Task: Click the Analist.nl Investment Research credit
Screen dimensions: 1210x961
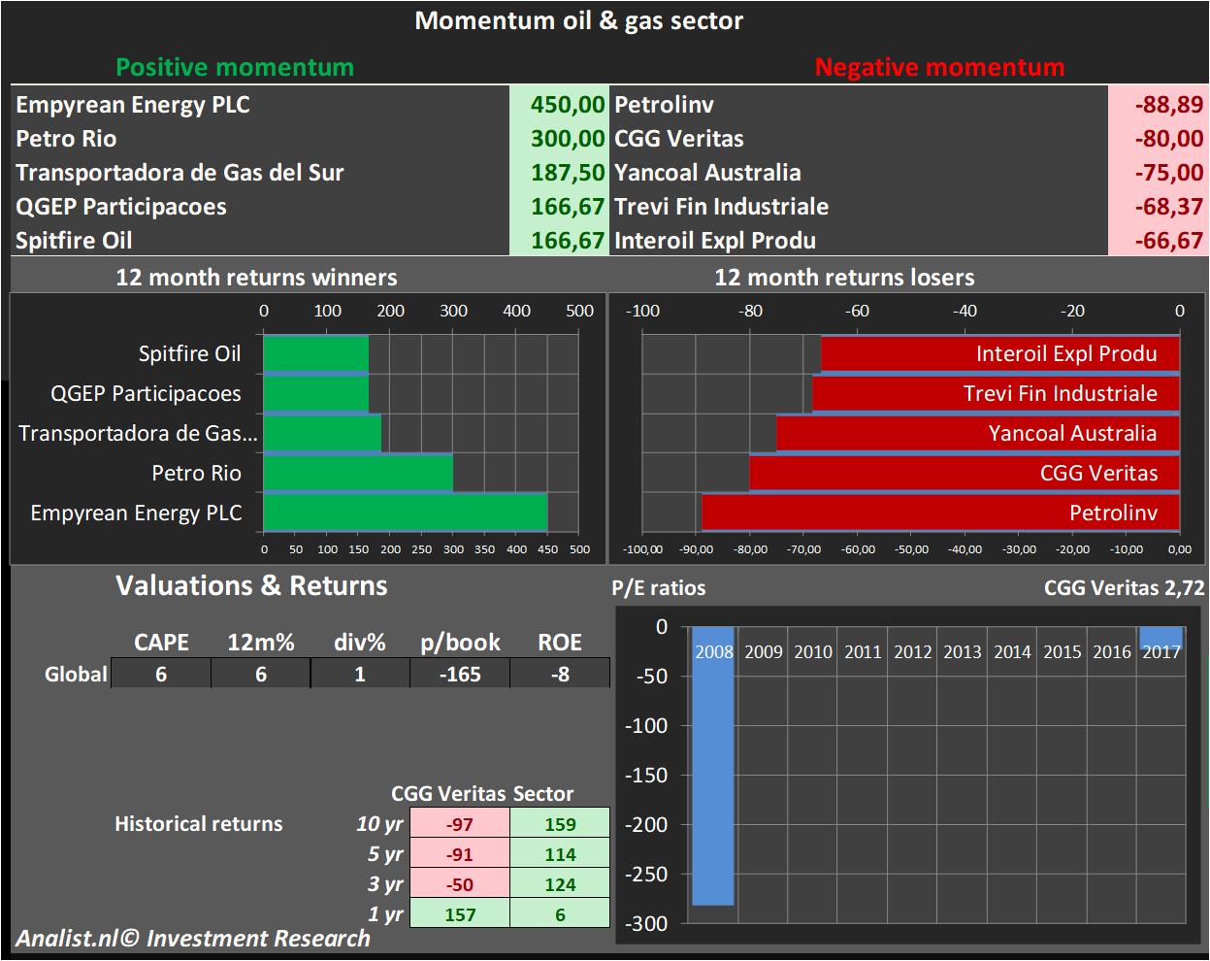Action: click(x=193, y=939)
